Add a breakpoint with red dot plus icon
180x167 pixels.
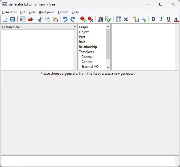[83, 19]
